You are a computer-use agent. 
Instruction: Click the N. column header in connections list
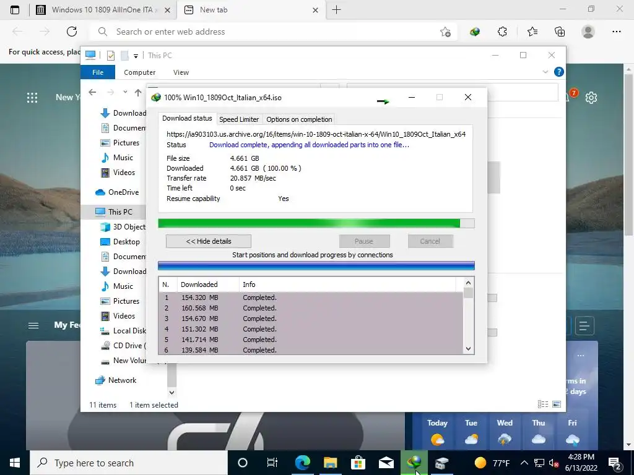point(167,285)
